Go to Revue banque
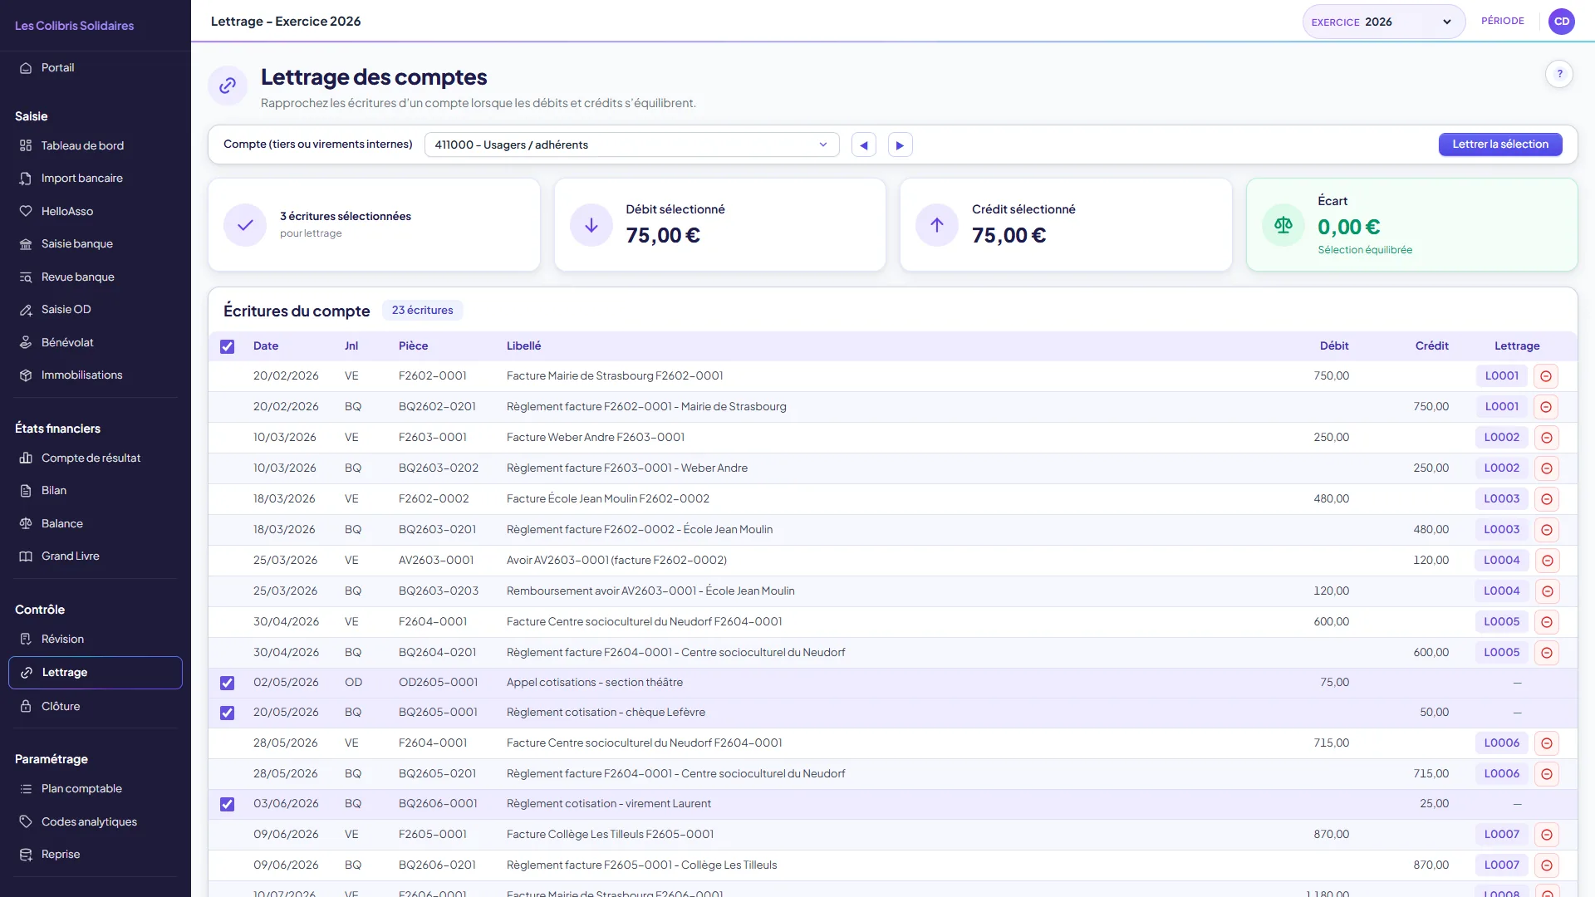Image resolution: width=1595 pixels, height=897 pixels. (96, 277)
